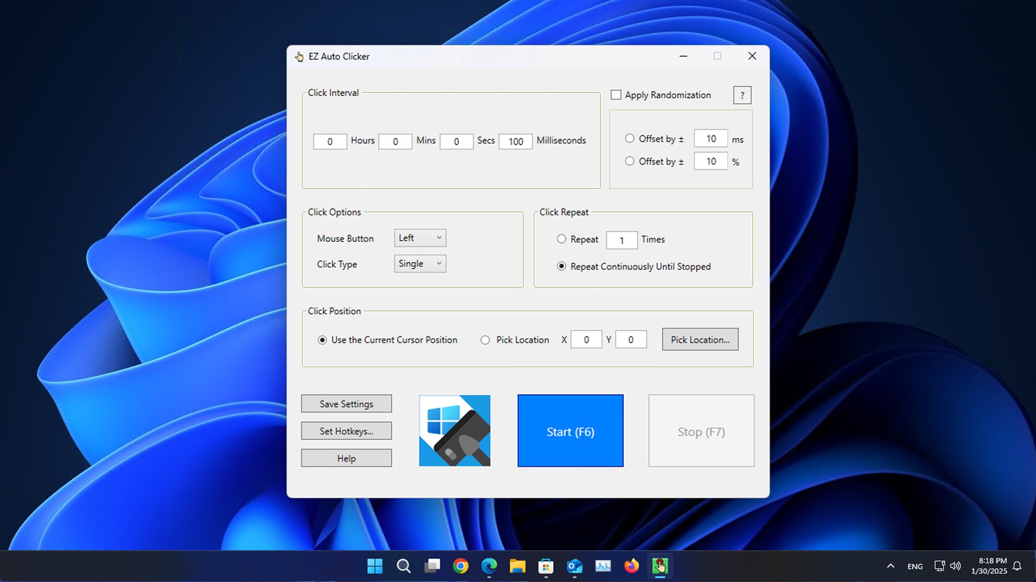Viewport: 1036px width, 582px height.
Task: Click the Milliseconds input field
Action: pyautogui.click(x=515, y=141)
